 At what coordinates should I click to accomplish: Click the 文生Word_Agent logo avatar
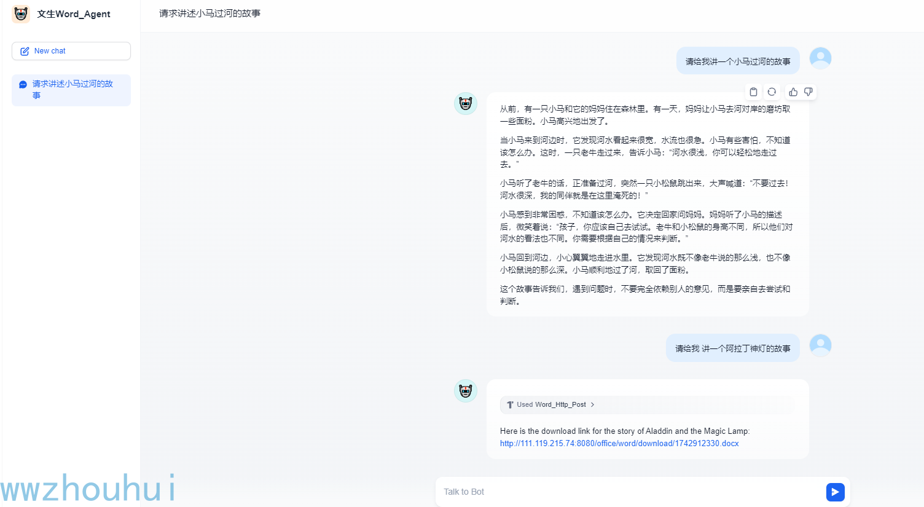pyautogui.click(x=21, y=14)
